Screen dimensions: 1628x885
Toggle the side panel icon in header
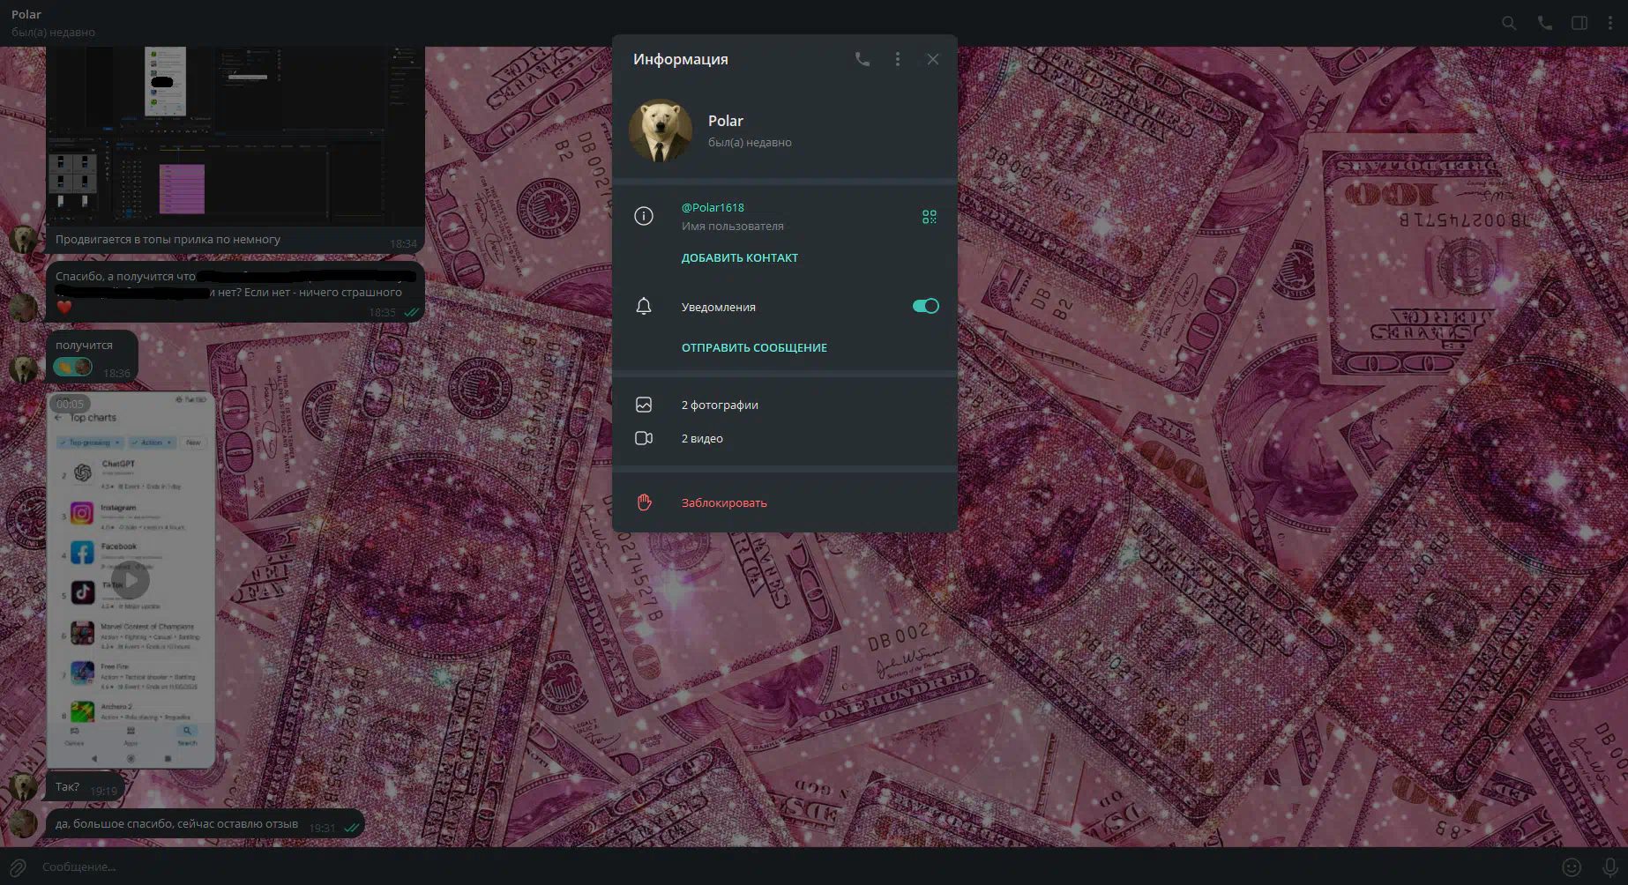pyautogui.click(x=1579, y=24)
